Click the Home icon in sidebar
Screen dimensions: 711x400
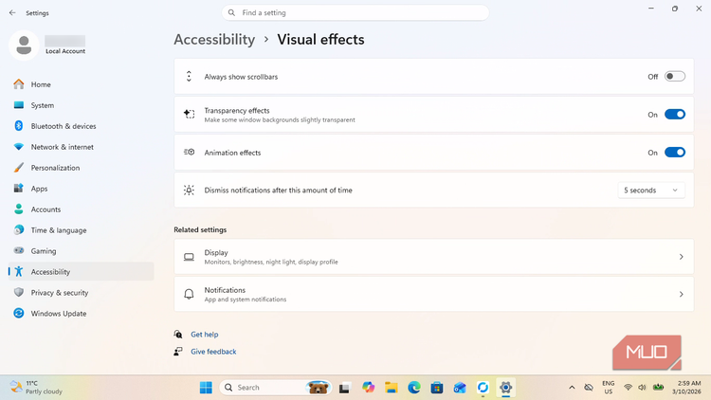click(19, 84)
